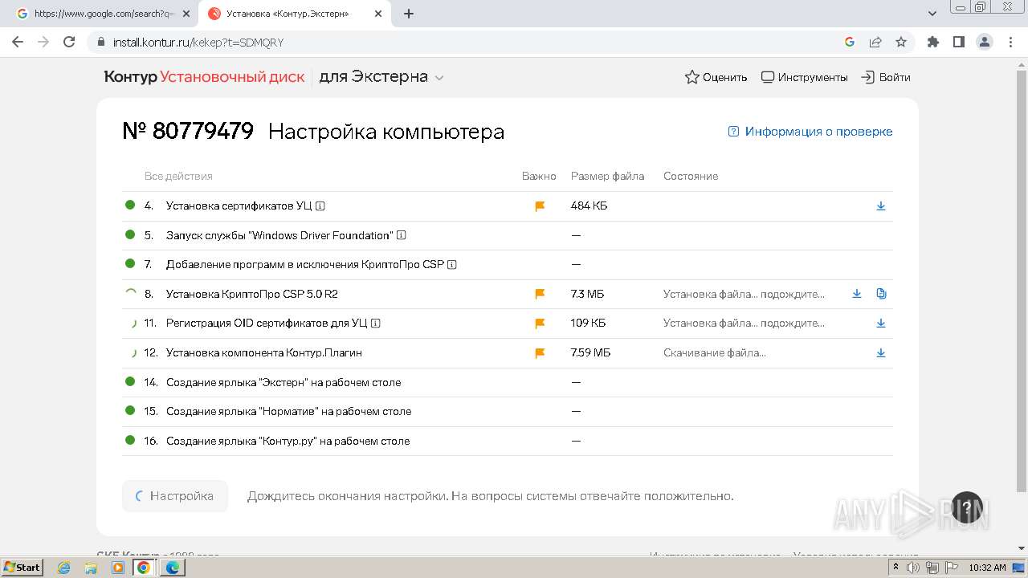
Task: Open the round help button at bottom right
Action: click(x=967, y=507)
